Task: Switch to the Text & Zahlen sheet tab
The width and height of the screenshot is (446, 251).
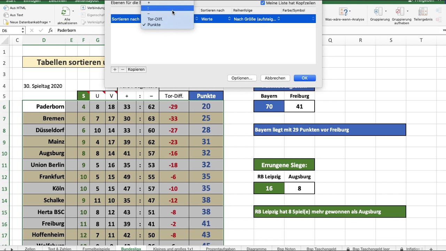Action: click(60, 249)
